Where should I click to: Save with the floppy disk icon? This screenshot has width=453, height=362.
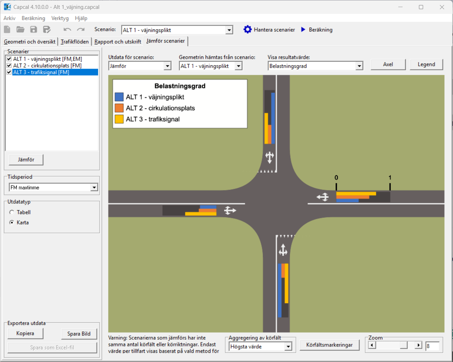point(33,29)
